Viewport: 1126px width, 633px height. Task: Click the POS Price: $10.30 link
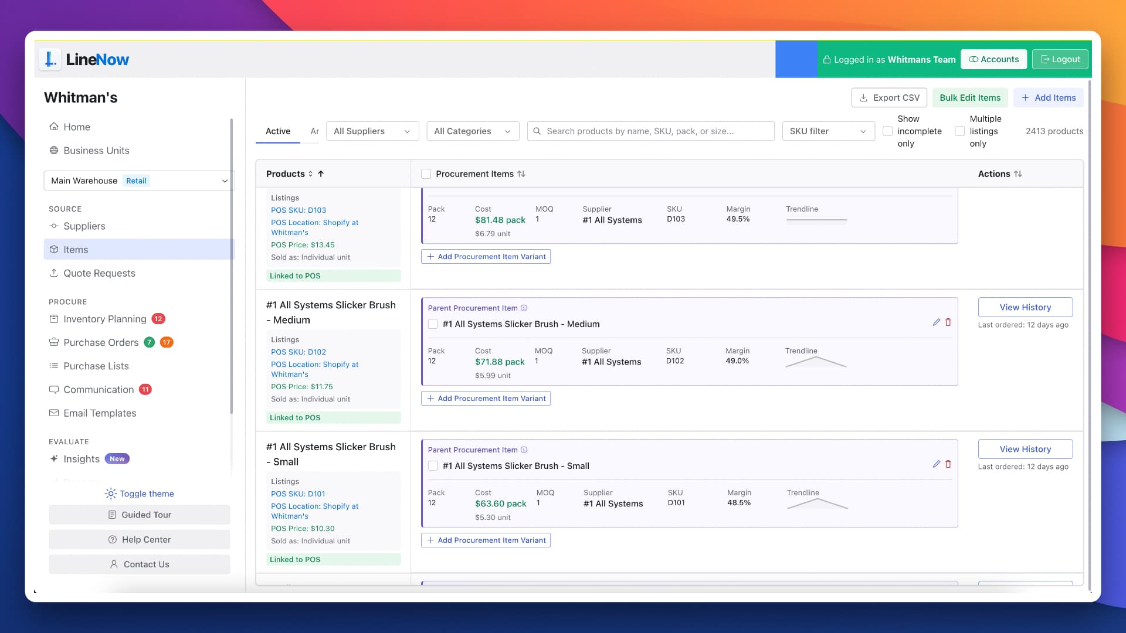[303, 529]
